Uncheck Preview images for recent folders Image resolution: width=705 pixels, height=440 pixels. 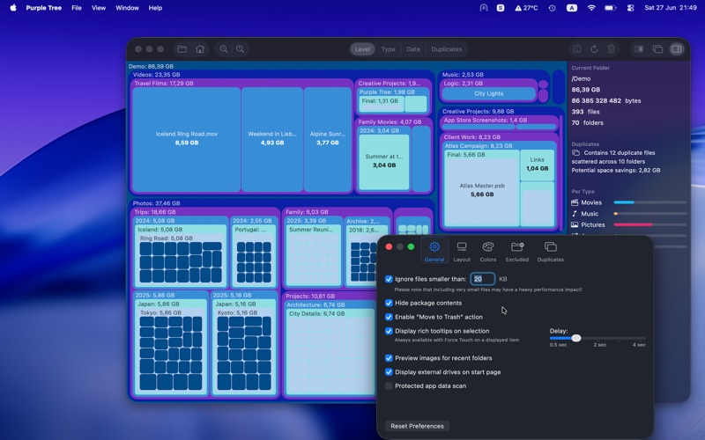point(389,358)
